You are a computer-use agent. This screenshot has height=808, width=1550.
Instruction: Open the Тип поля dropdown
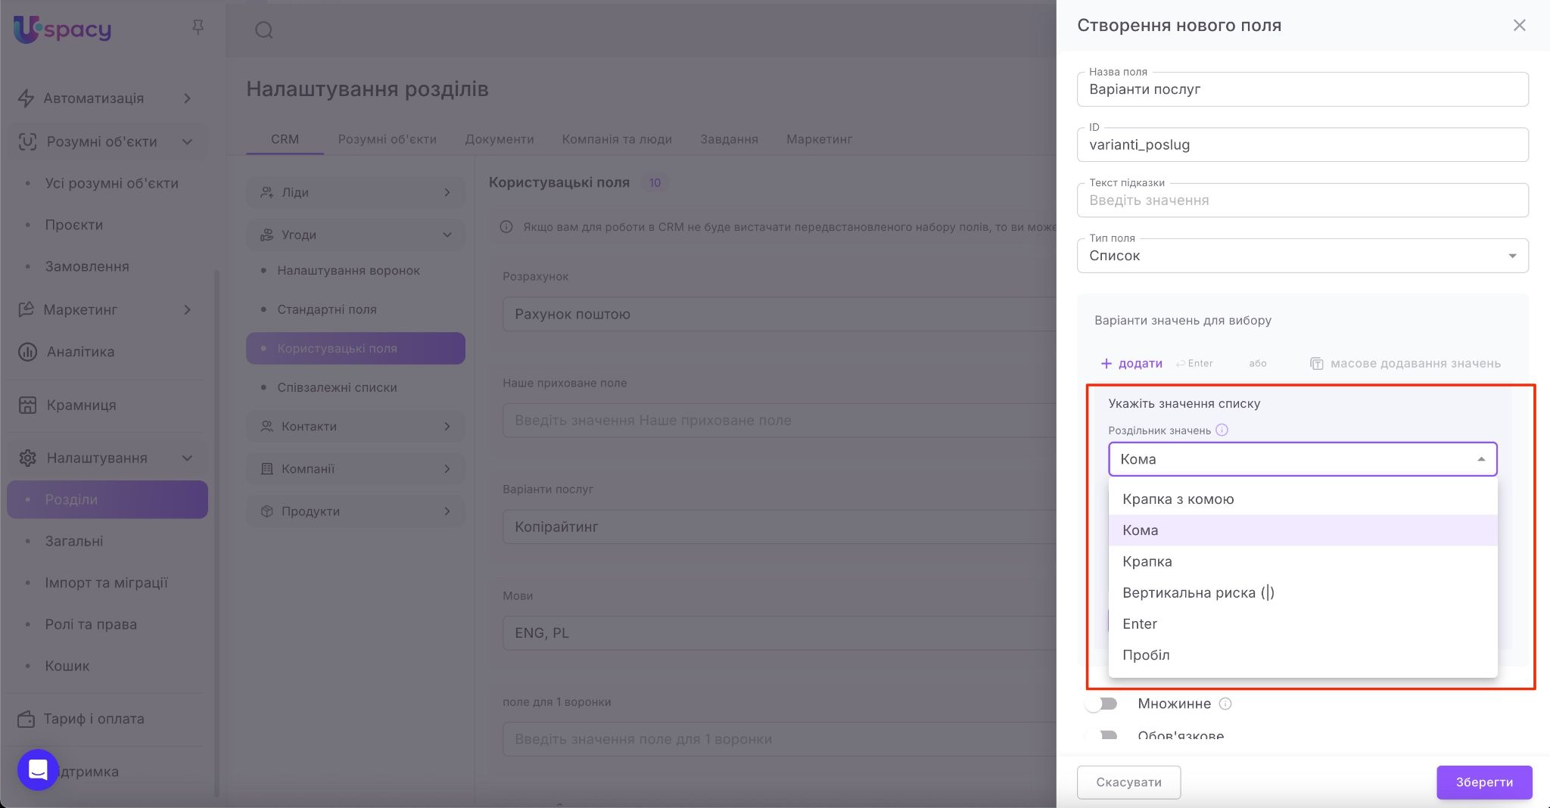click(1302, 256)
